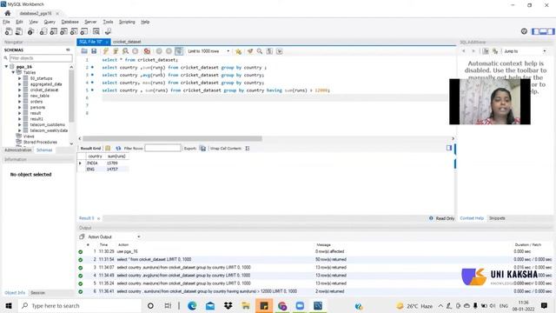Click Type here to search box in taskbar

[80, 305]
